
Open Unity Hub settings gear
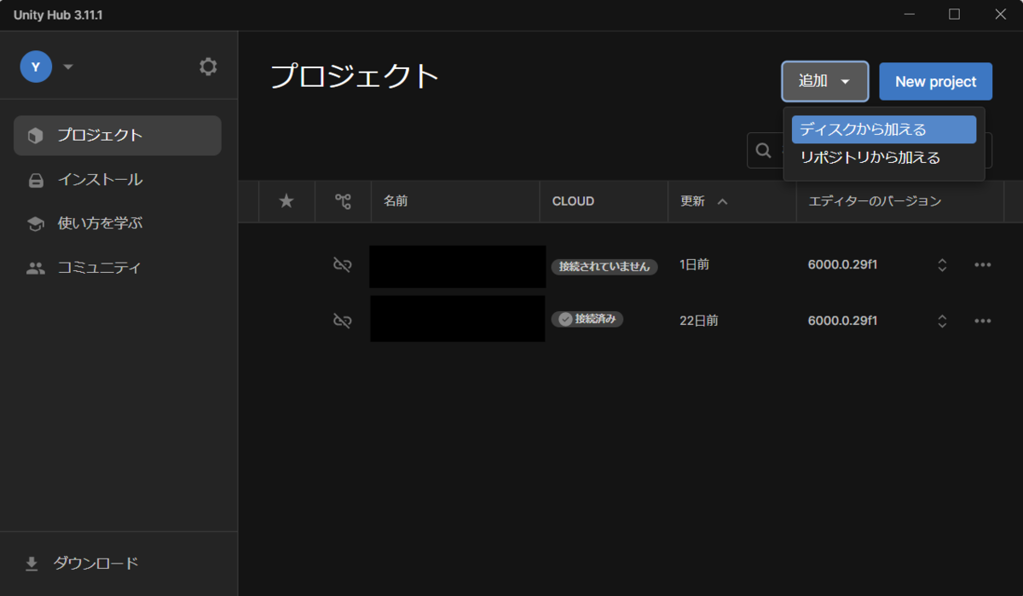tap(208, 66)
